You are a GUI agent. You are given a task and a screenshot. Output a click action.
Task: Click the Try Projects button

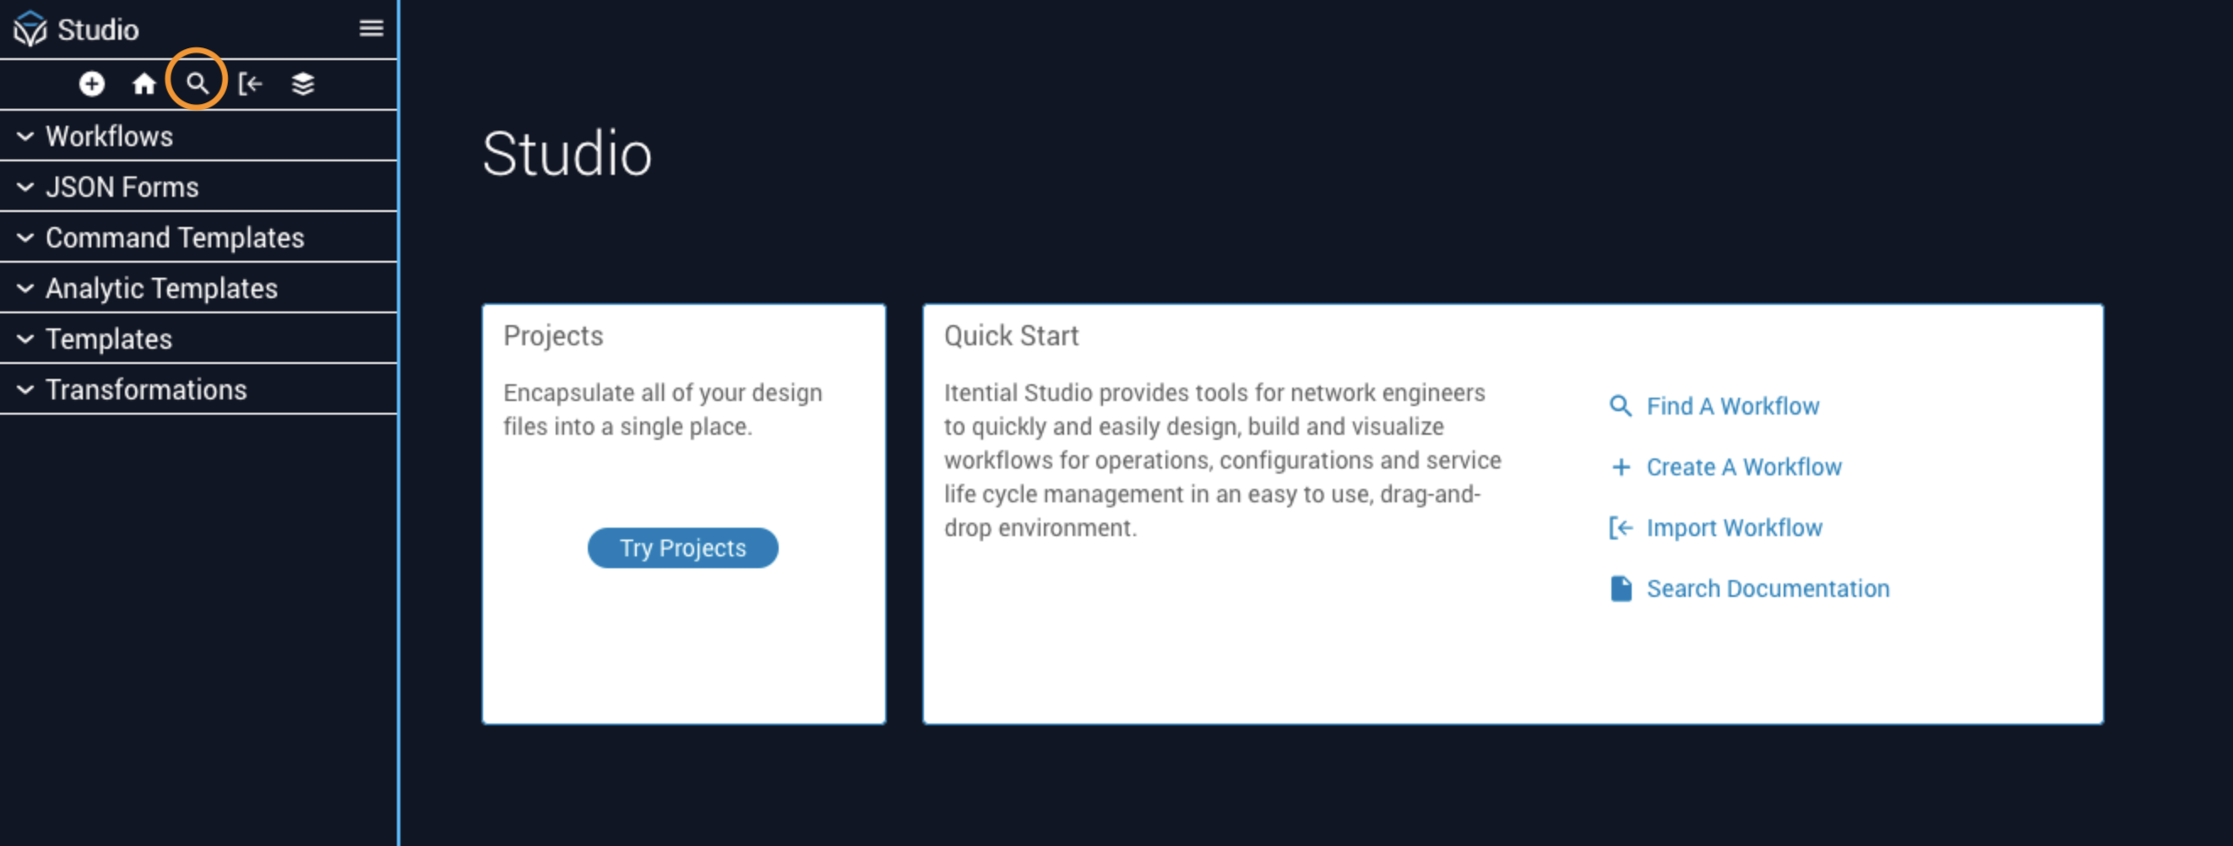682,548
